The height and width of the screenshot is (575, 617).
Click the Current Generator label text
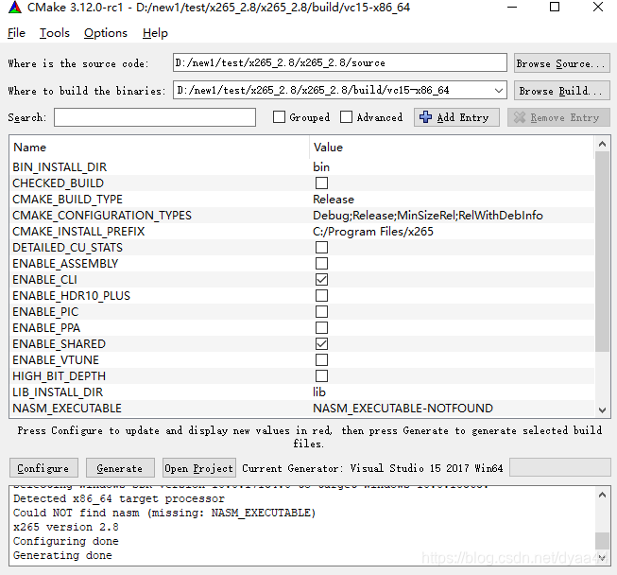pyautogui.click(x=372, y=468)
